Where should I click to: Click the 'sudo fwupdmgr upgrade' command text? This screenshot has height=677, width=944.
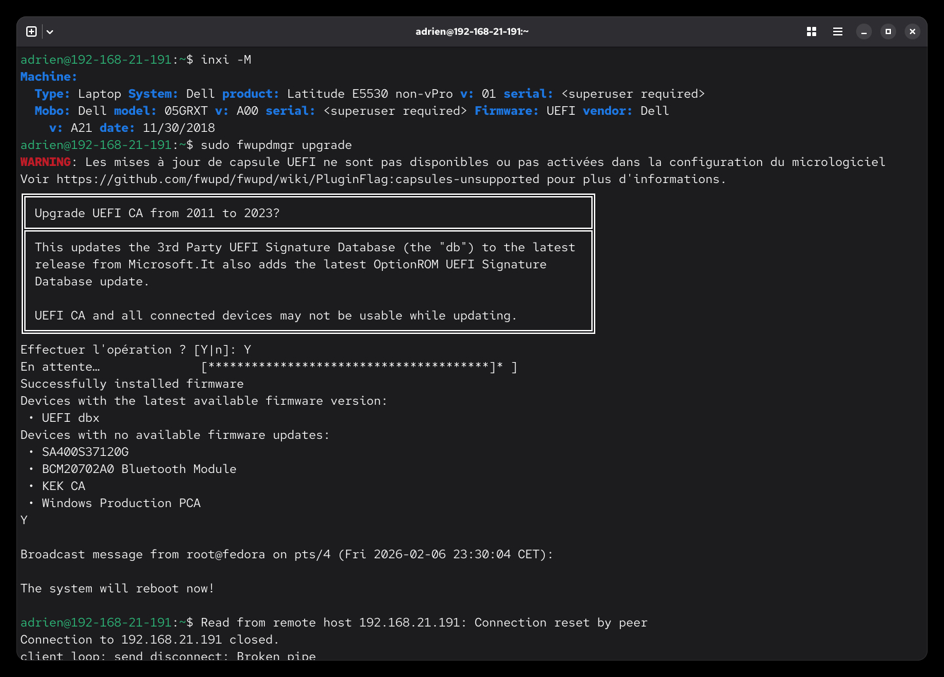(x=276, y=145)
